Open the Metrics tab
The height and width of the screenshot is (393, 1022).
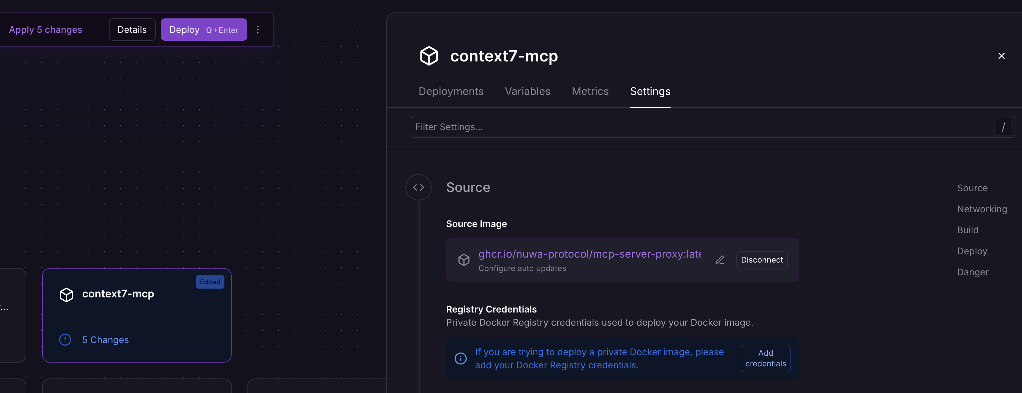pos(590,91)
